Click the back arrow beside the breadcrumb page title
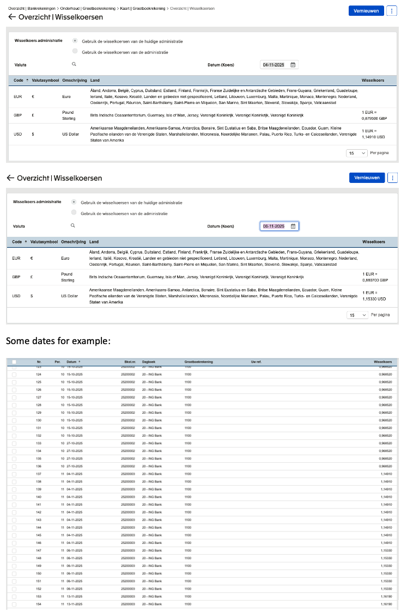This screenshot has width=401, height=612. coord(11,17)
